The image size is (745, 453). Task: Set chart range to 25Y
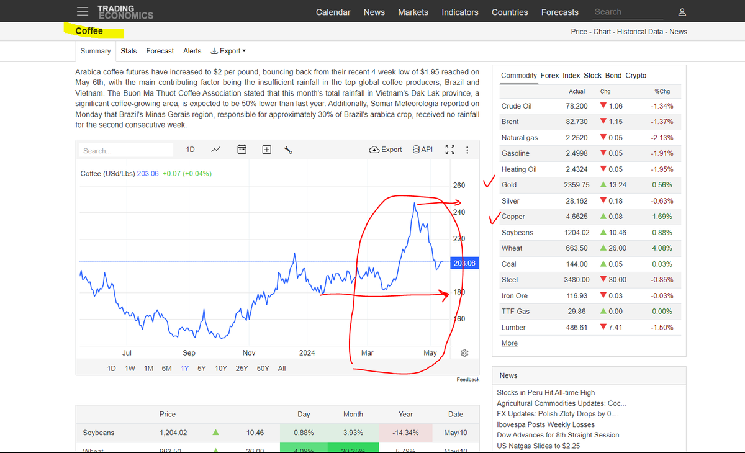point(242,368)
